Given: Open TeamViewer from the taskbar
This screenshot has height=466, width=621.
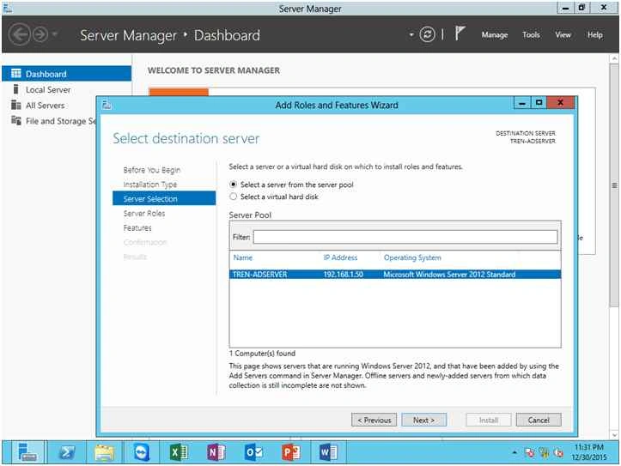Looking at the screenshot, I should [141, 452].
